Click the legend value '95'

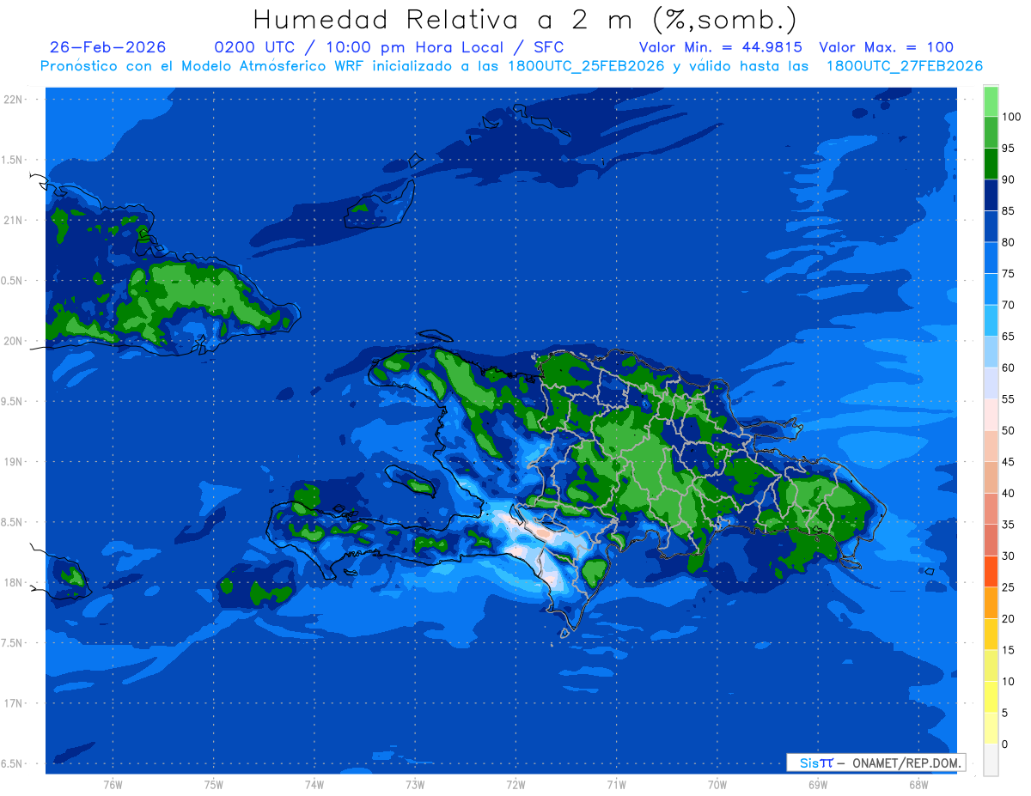coord(1008,149)
